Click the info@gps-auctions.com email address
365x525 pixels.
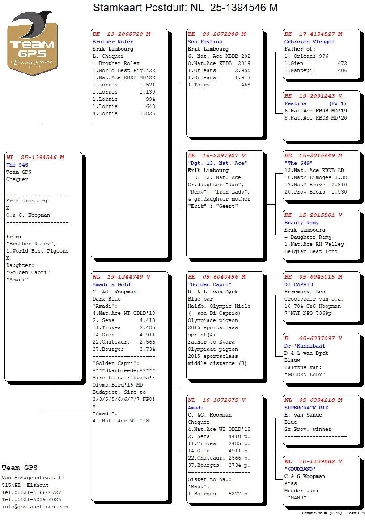click(35, 507)
